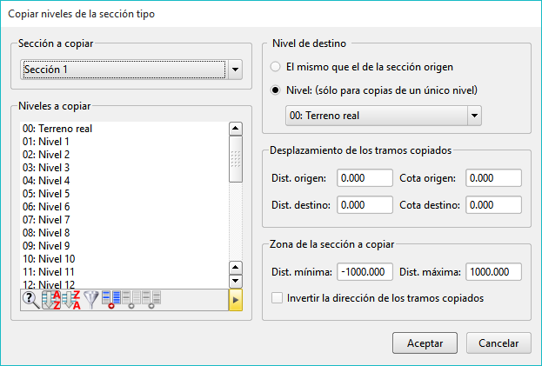Open the '00: Terreno real' destination level dropdown
The height and width of the screenshot is (366, 542).
[475, 116]
